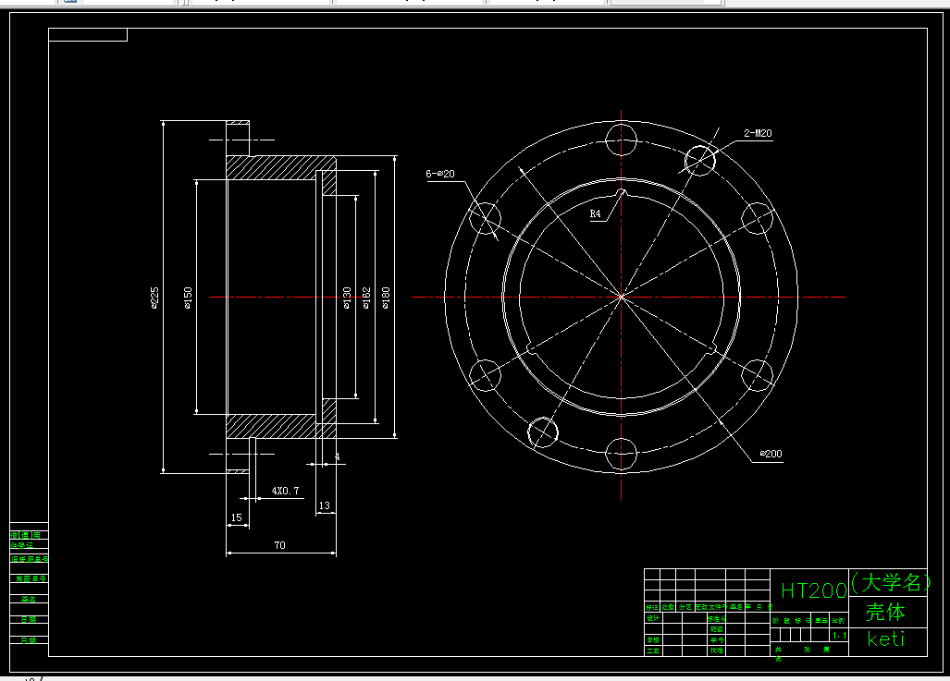Select the 底图总号 label in left margin

[31, 578]
